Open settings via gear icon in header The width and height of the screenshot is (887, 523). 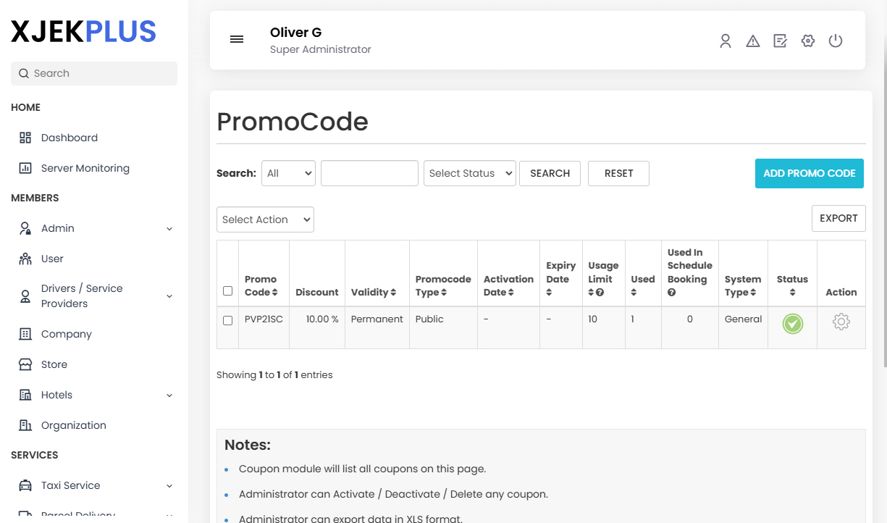tap(808, 41)
